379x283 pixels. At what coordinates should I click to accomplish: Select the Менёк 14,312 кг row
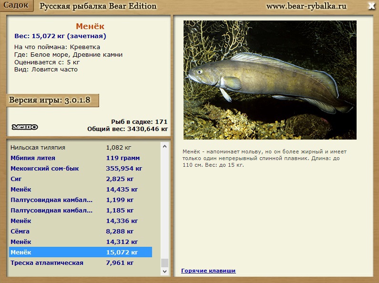click(81, 242)
